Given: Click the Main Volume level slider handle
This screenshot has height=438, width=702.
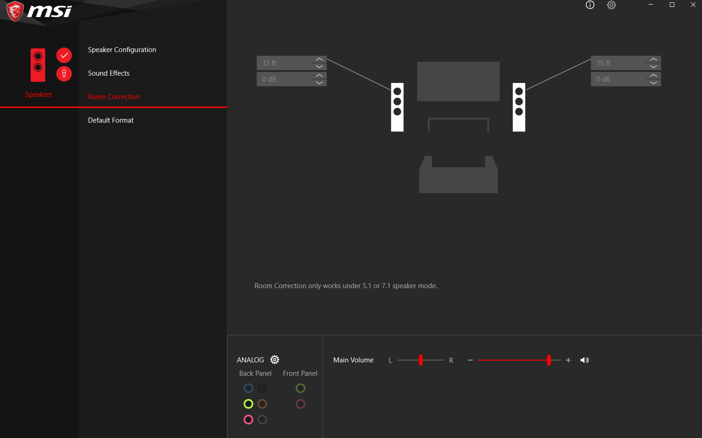Looking at the screenshot, I should tap(549, 360).
